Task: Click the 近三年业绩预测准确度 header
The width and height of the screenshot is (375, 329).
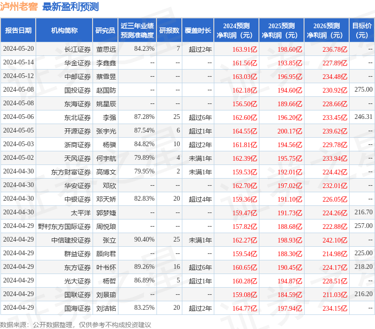Action: pos(137,31)
